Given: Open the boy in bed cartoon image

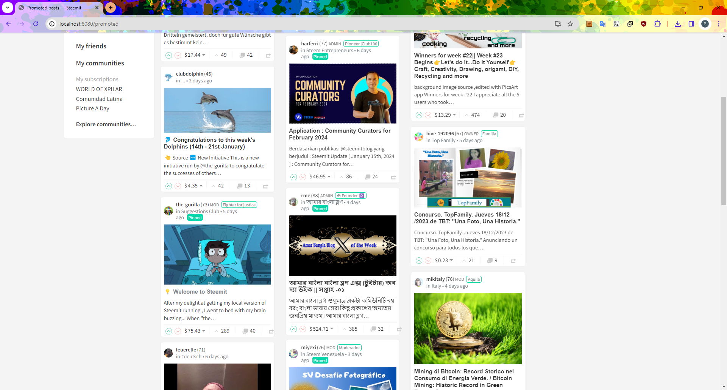Looking at the screenshot, I should (217, 255).
